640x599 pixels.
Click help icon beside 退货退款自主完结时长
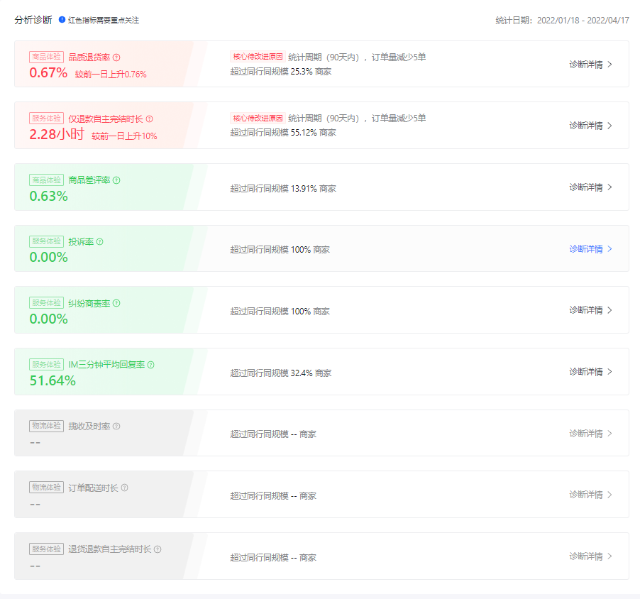[x=158, y=549]
